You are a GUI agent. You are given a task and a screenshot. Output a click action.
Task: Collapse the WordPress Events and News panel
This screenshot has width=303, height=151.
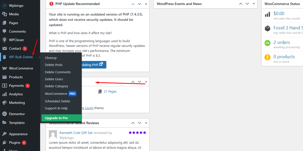pyautogui.click(x=254, y=4)
